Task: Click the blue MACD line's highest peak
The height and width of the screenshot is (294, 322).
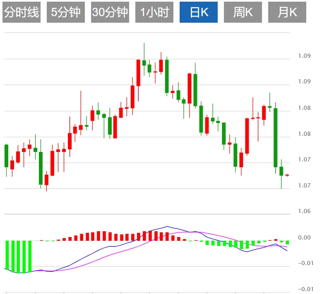Action: (x=167, y=226)
